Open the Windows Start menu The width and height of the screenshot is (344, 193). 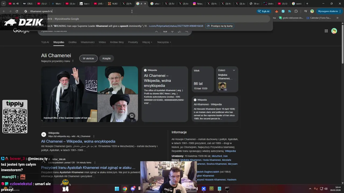click(x=117, y=189)
